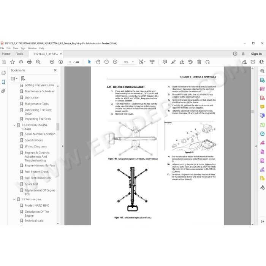Image resolution: width=266 pixels, height=266 pixels.
Task: Go to previous page arrow
Action: 52,62
